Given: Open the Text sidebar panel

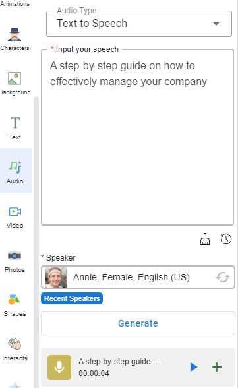Looking at the screenshot, I should pyautogui.click(x=15, y=128).
